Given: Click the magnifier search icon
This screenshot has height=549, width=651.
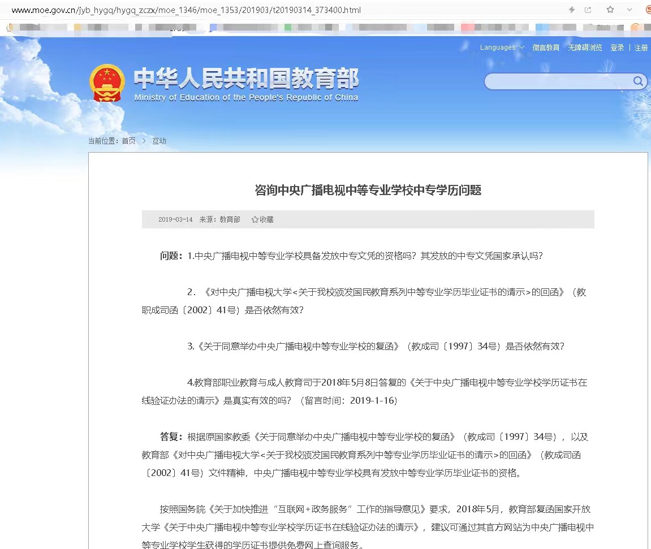Looking at the screenshot, I should pyautogui.click(x=638, y=81).
